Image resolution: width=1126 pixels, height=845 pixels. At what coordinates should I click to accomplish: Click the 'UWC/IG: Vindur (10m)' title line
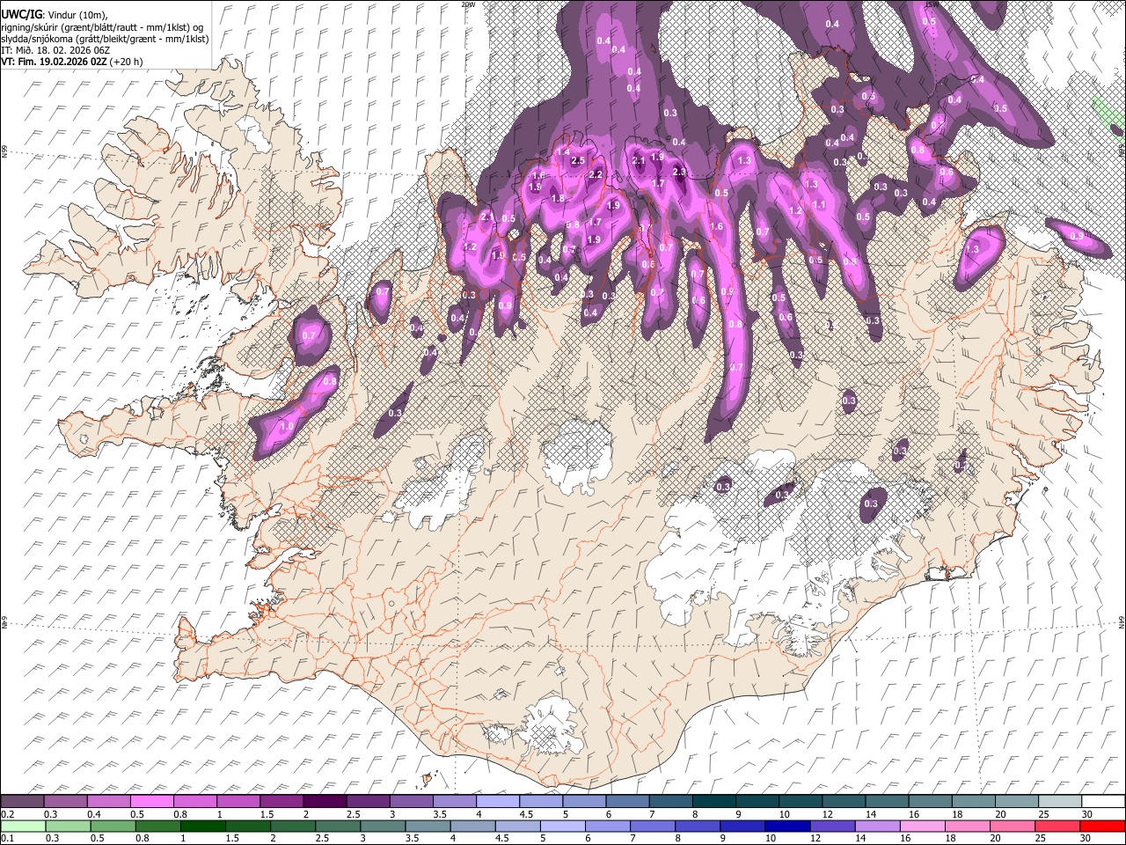54,14
